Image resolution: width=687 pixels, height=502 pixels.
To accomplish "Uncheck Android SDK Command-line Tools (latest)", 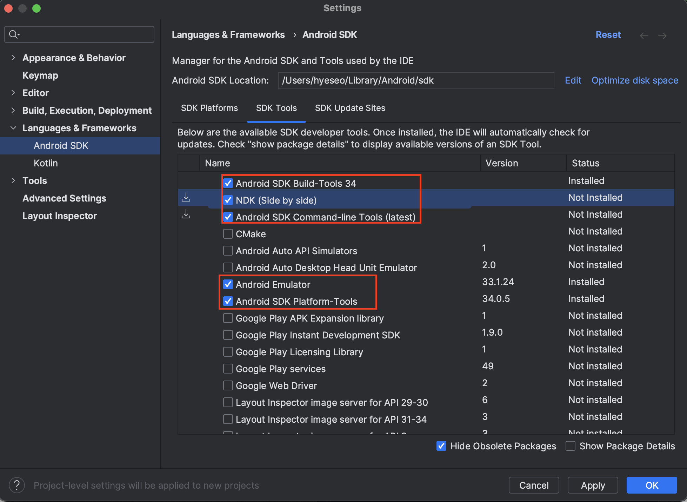I will coord(228,217).
